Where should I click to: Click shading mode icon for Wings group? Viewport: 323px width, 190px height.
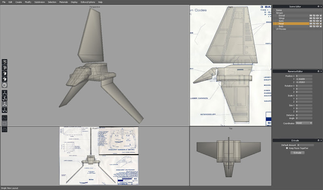tap(314, 18)
